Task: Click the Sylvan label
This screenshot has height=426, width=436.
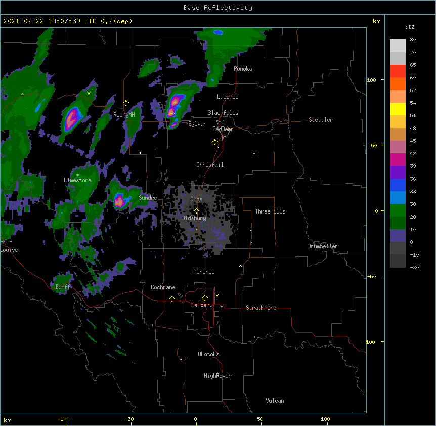Action: coord(197,124)
